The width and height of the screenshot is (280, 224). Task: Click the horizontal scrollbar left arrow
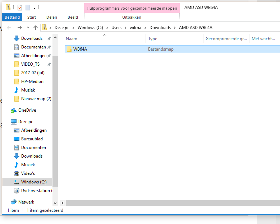tap(63, 203)
